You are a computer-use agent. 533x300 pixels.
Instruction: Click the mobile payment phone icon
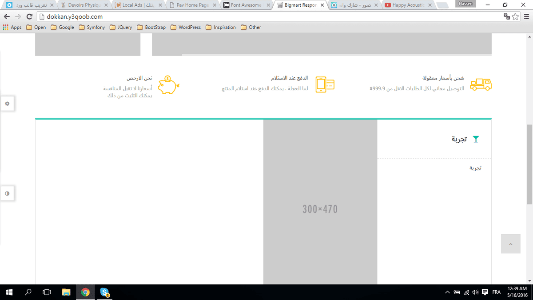pos(325,84)
